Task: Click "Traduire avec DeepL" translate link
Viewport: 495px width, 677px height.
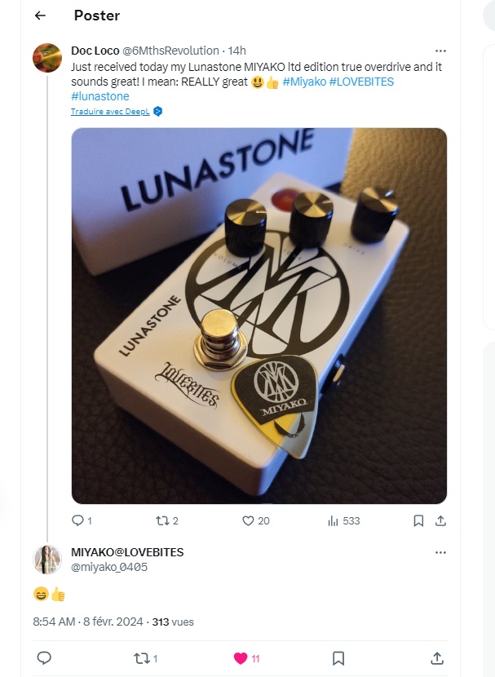Action: 111,111
